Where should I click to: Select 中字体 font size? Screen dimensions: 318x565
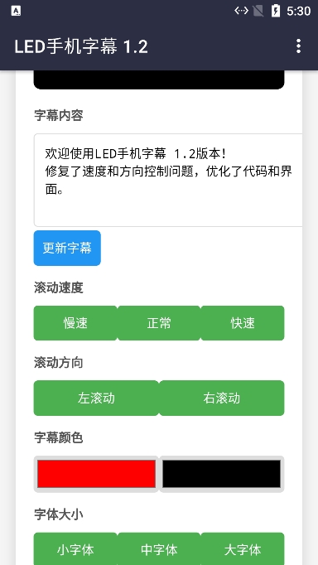(159, 548)
